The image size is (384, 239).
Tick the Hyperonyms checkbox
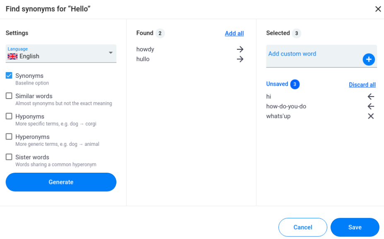coord(9,137)
